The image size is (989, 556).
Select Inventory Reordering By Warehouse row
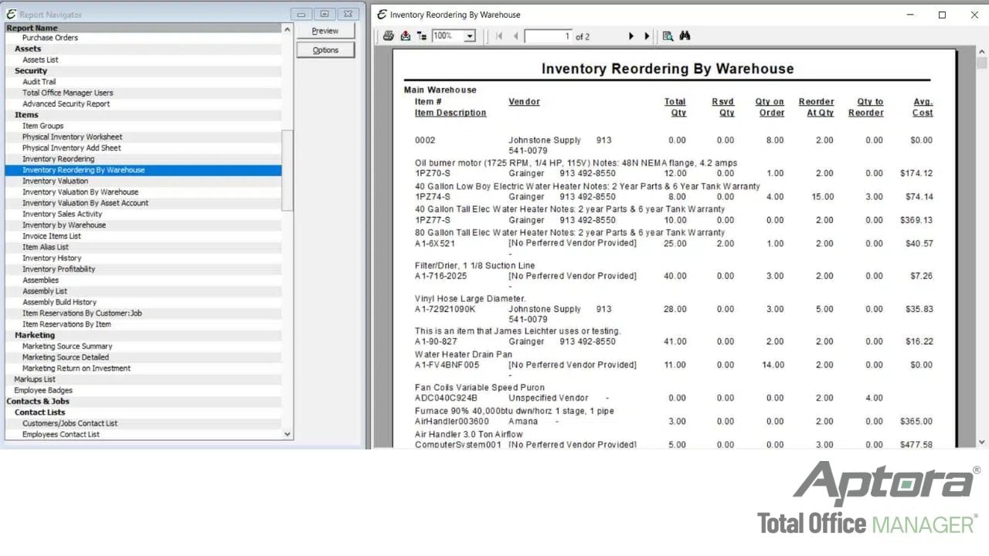143,170
